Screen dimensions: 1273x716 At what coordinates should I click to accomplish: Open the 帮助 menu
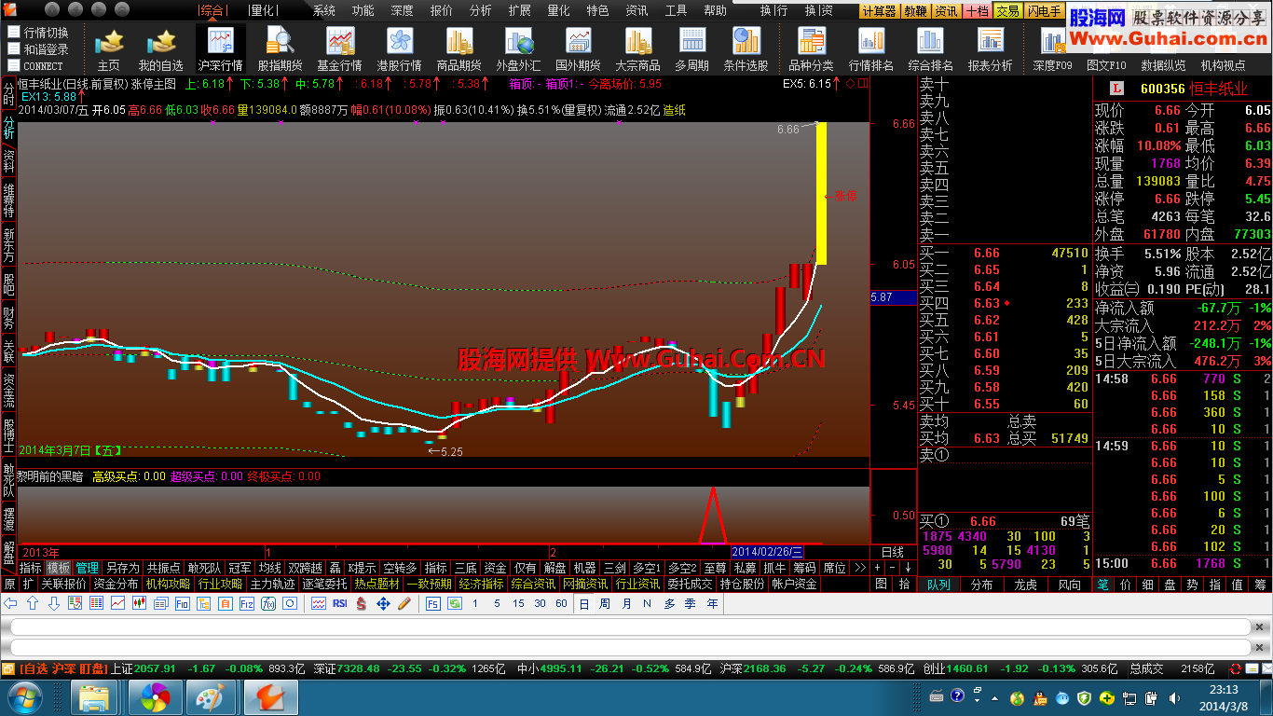point(715,10)
